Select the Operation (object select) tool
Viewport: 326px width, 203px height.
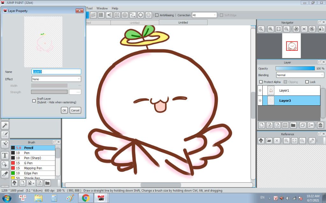(5, 165)
